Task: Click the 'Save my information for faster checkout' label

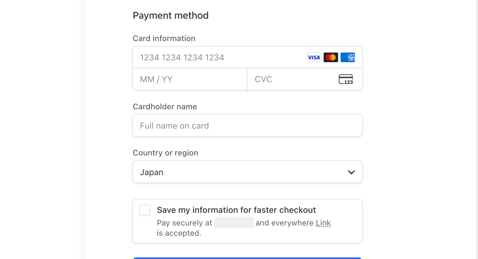Action: click(236, 210)
